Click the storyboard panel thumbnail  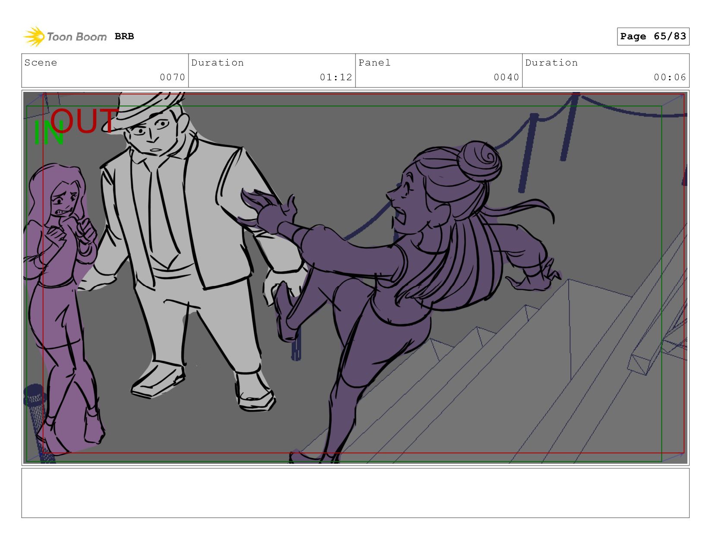(355, 278)
